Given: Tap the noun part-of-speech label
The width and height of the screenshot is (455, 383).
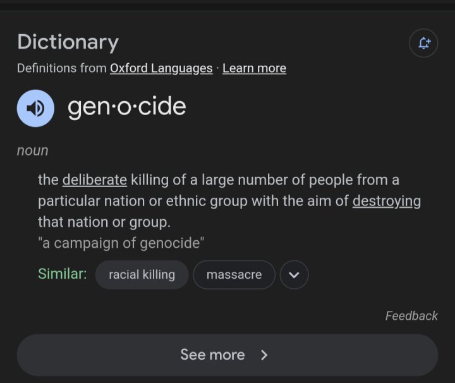Looking at the screenshot, I should [x=32, y=151].
